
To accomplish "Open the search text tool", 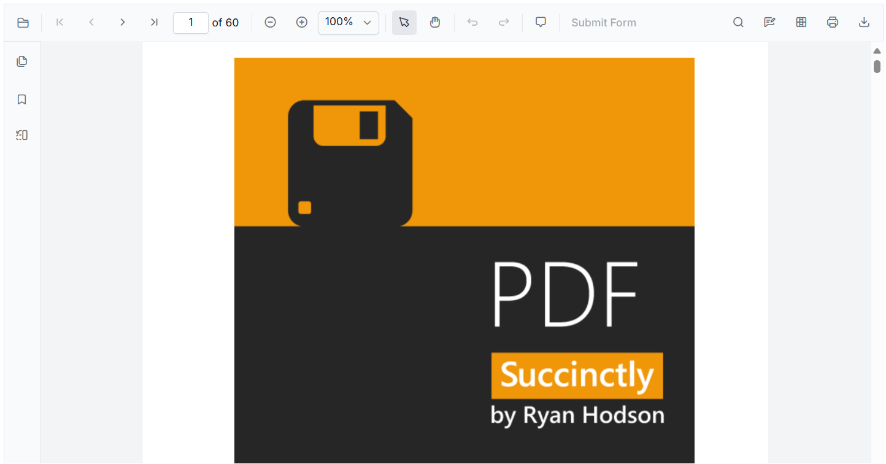I will pyautogui.click(x=738, y=23).
